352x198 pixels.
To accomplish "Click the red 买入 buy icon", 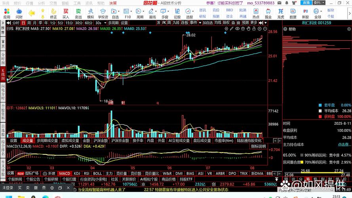I will (x=66, y=13).
